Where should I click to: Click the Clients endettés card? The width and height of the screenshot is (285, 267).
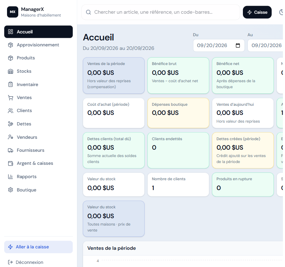(178, 150)
